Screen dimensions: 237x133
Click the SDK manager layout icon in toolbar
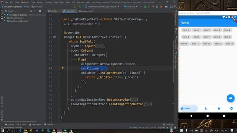tap(171, 7)
